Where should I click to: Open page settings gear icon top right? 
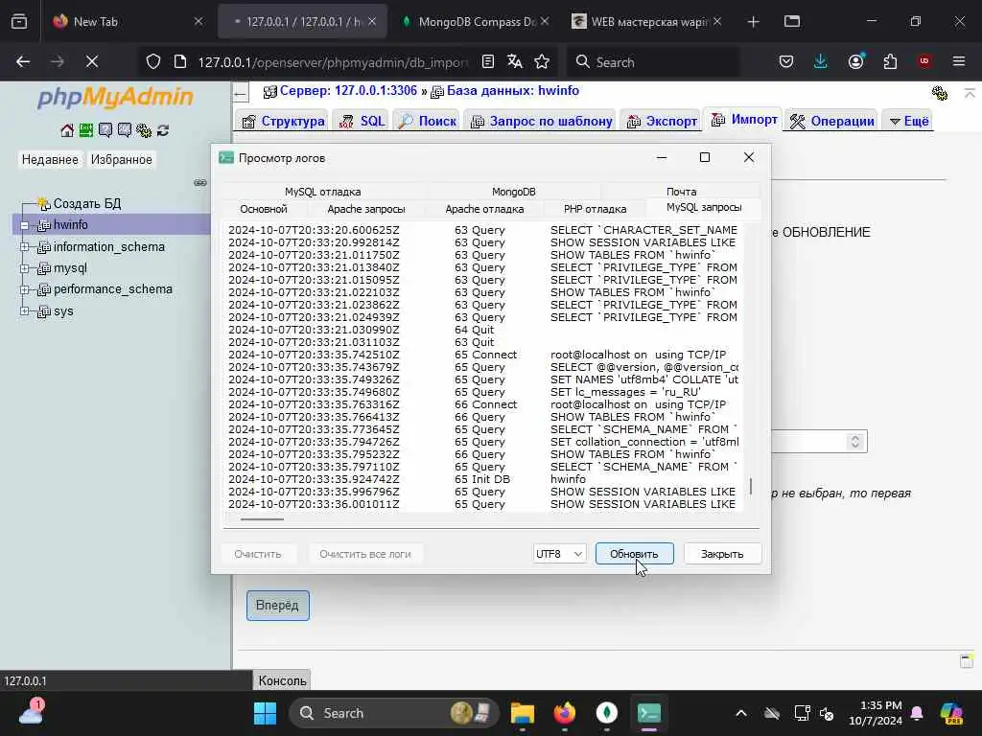(x=940, y=93)
